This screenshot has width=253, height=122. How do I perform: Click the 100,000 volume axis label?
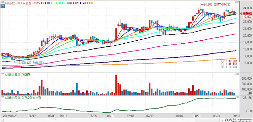pyautogui.click(x=247, y=89)
